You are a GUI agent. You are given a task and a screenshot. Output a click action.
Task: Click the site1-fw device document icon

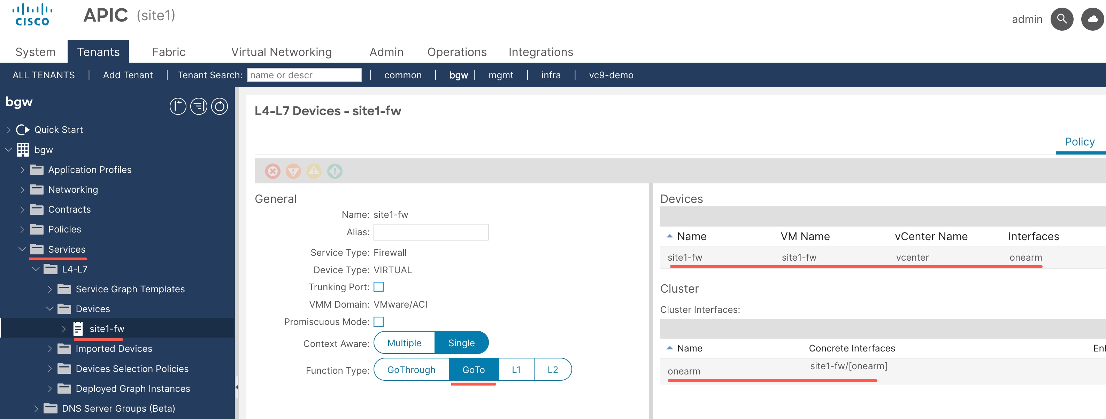[78, 329]
